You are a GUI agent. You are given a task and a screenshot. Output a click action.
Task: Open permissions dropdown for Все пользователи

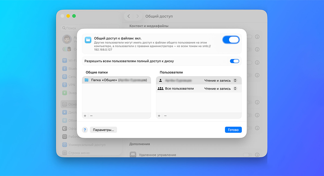click(x=220, y=88)
